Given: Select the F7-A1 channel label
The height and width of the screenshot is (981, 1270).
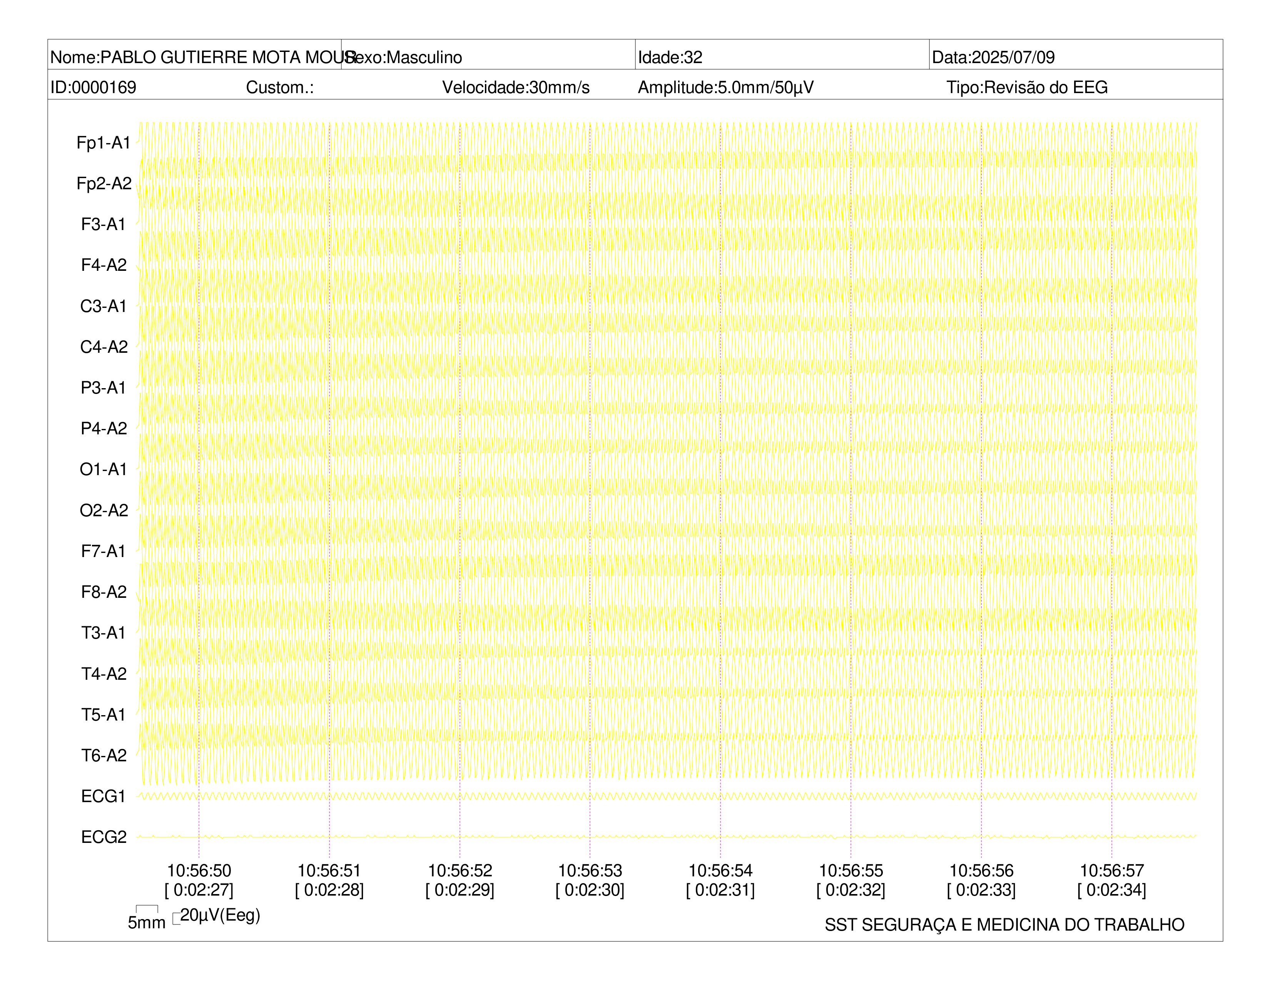Looking at the screenshot, I should [x=104, y=551].
